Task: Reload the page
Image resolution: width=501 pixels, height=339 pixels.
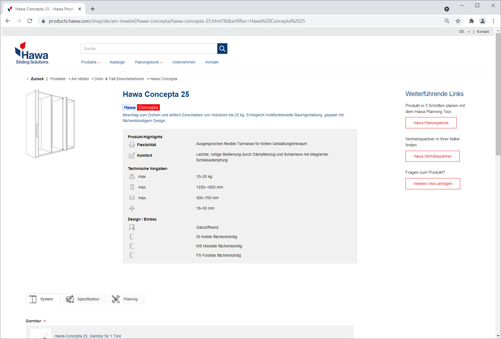Action: [x=30, y=21]
